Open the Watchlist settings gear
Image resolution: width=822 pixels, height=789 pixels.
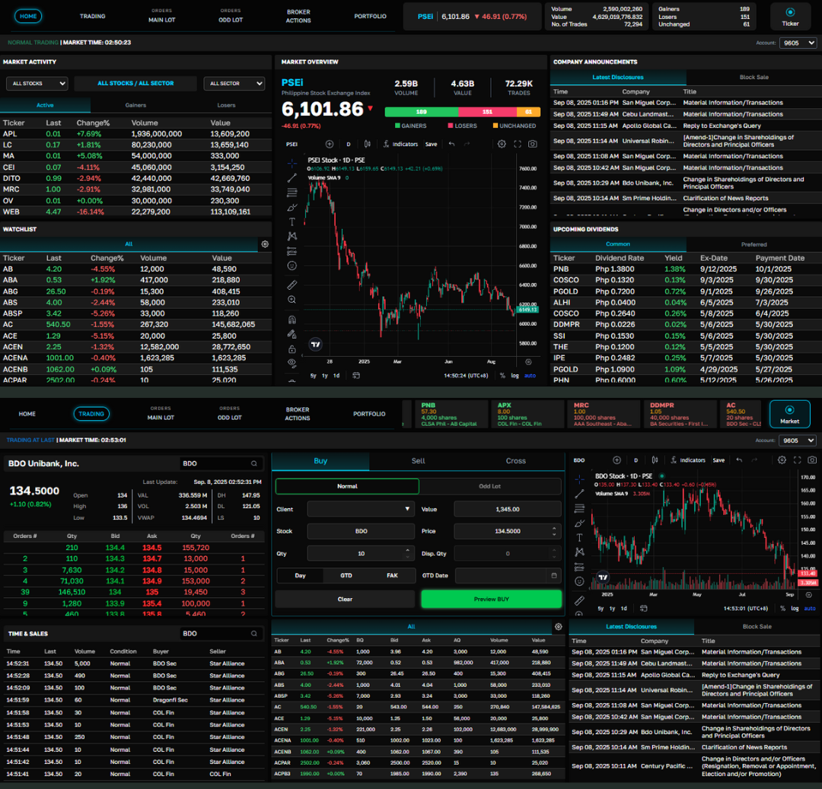[265, 244]
